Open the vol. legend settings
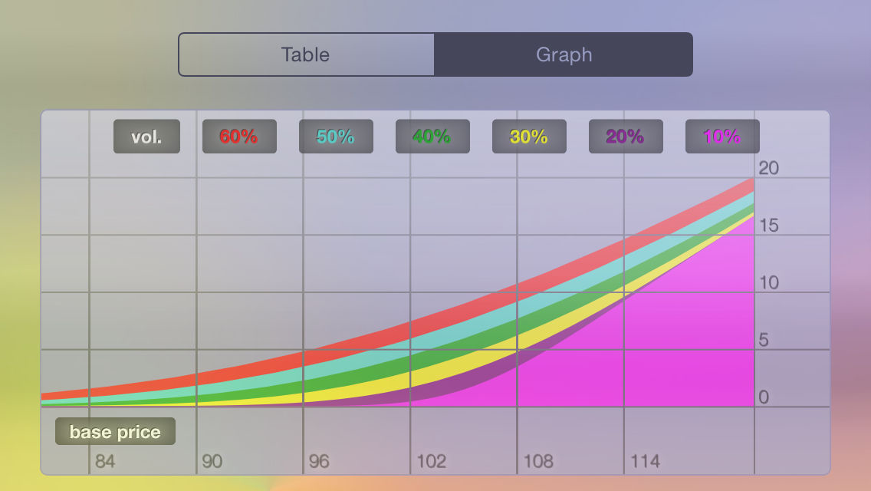 tap(146, 136)
